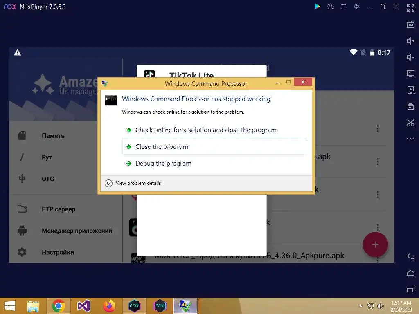The image size is (419, 314).
Task: Show hidden tray icons arrow
Action: pos(361,306)
